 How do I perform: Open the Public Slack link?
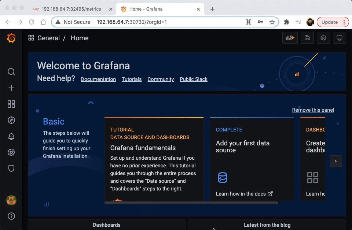194,79
